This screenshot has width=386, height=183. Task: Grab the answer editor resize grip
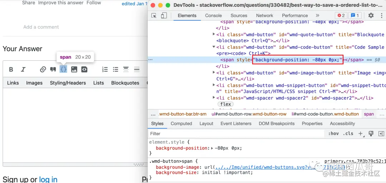point(138,164)
